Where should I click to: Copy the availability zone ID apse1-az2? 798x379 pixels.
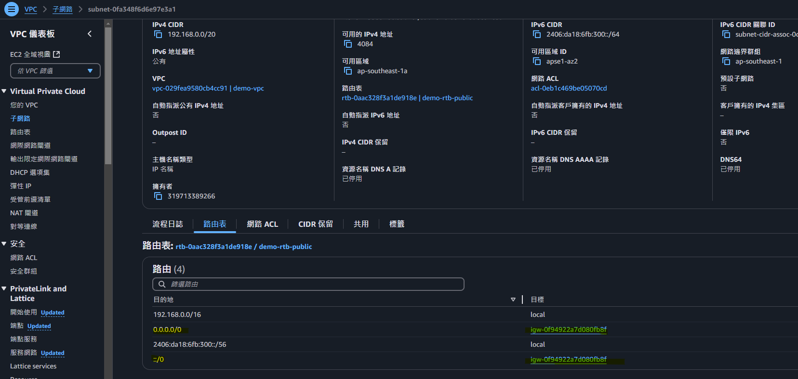(x=537, y=61)
